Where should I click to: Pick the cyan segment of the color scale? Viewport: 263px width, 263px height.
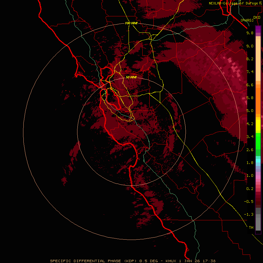[258, 161]
